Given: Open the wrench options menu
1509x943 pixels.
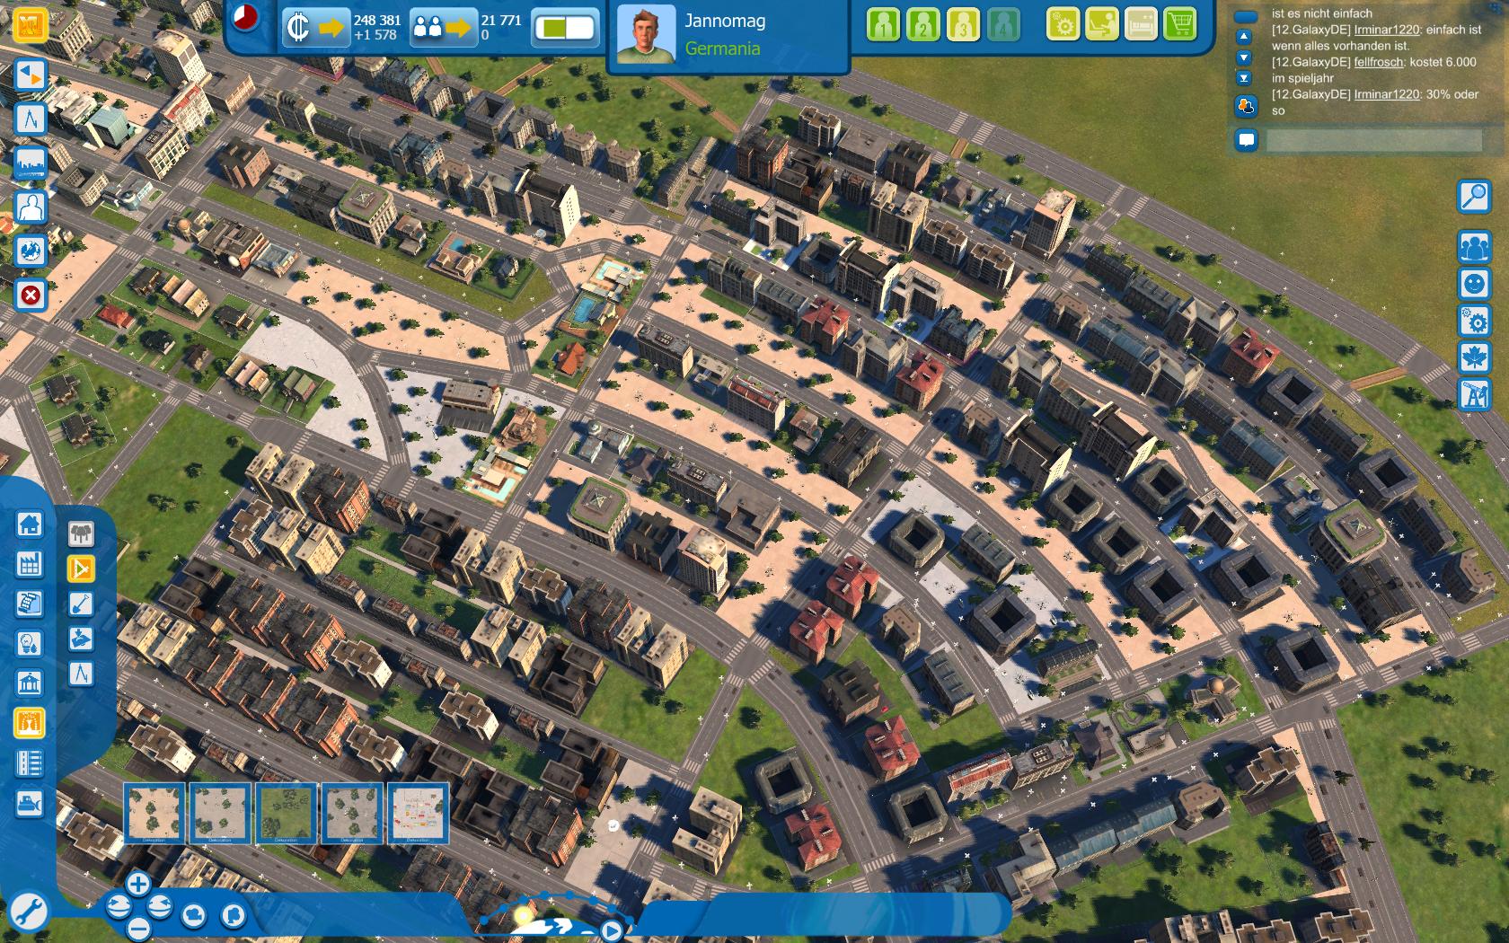Looking at the screenshot, I should 28,911.
